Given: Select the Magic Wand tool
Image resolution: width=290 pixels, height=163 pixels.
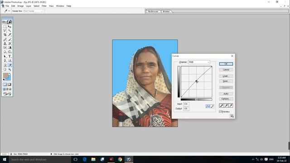Looking at the screenshot, I should pos(10,31).
